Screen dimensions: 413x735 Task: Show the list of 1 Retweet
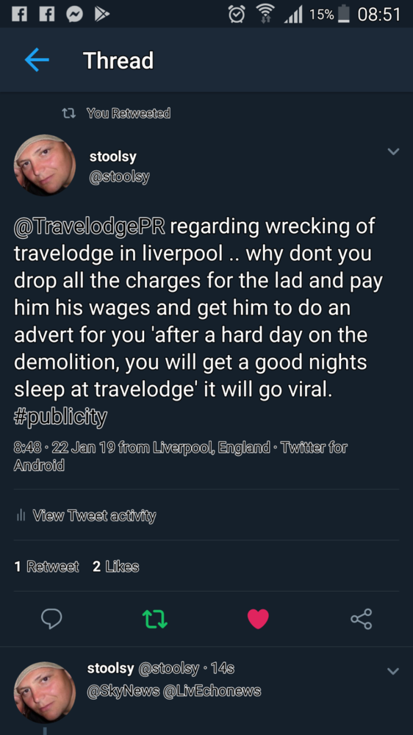tap(46, 567)
